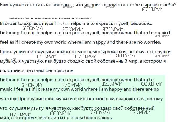This screenshot has width=178, height=122.
Task: Click the line "счастлив и не о чем беспокоюсь."
Action: pyautogui.click(x=37, y=71)
